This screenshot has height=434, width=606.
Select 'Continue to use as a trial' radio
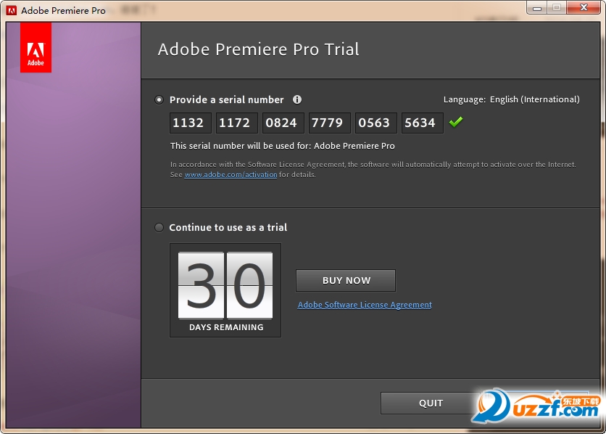point(159,227)
